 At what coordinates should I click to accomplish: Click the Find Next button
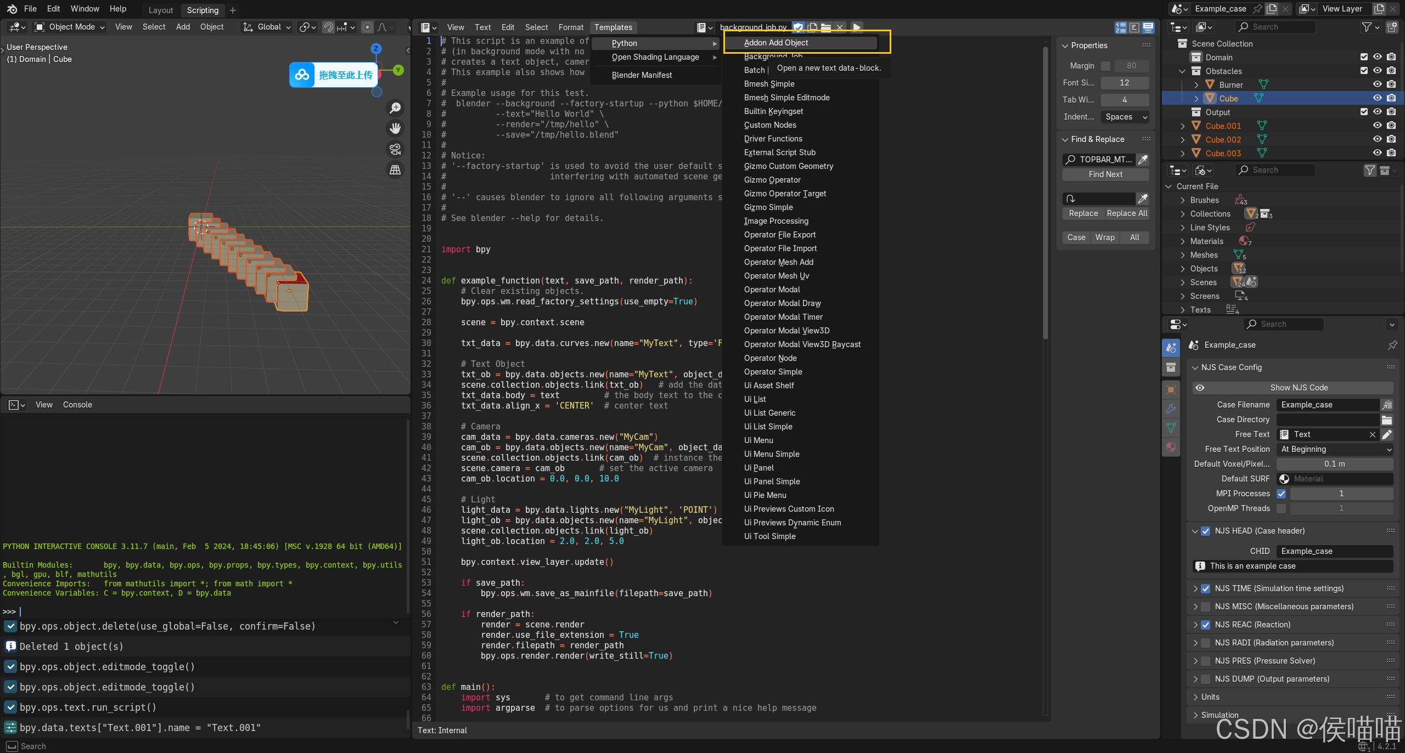point(1105,174)
